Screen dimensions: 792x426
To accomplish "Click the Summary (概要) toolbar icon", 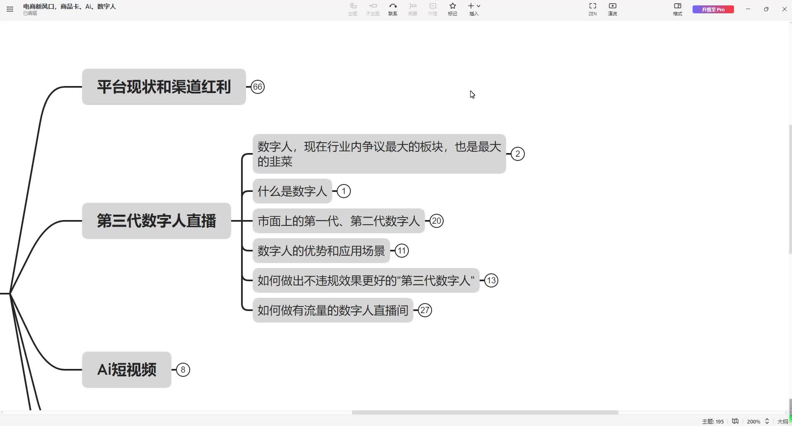I will [413, 9].
